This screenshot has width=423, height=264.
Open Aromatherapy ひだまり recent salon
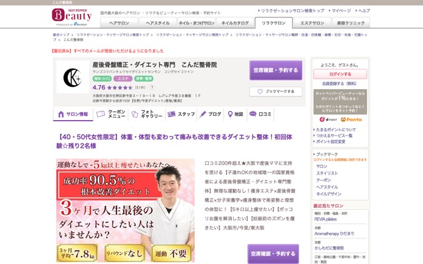coord(334,234)
